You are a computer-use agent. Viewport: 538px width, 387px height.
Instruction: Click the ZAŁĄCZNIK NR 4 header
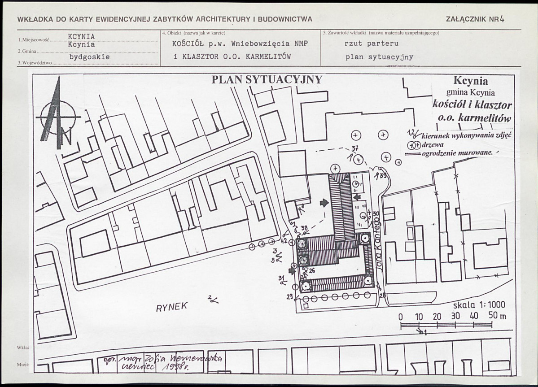475,19
